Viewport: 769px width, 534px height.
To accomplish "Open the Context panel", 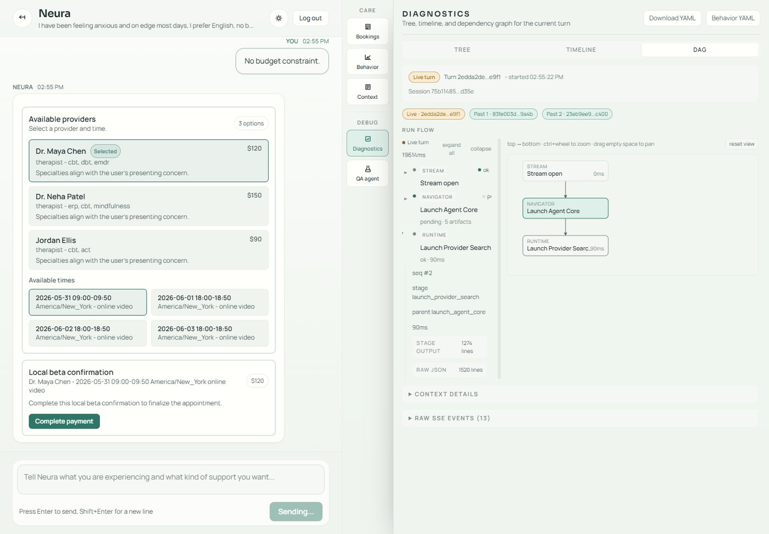I will 367,91.
